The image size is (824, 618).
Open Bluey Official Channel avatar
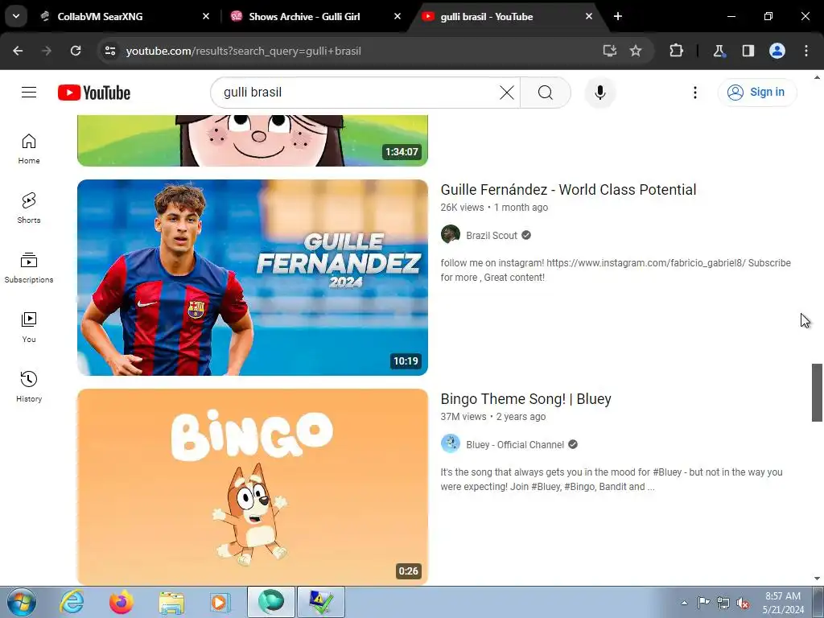(451, 444)
